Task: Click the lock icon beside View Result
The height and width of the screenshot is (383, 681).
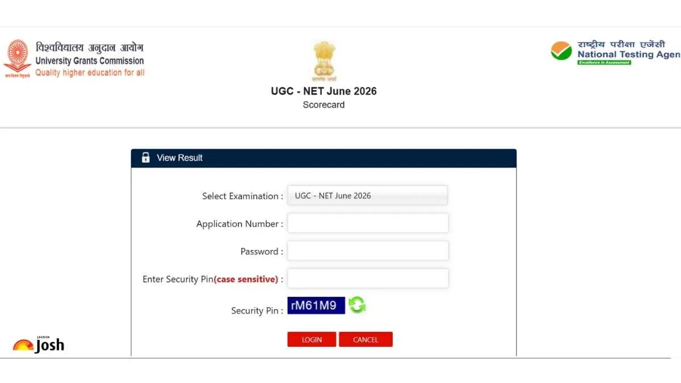Action: tap(146, 158)
